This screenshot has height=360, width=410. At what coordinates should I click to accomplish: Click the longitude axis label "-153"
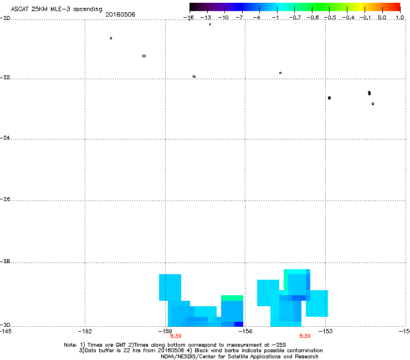[x=326, y=332]
